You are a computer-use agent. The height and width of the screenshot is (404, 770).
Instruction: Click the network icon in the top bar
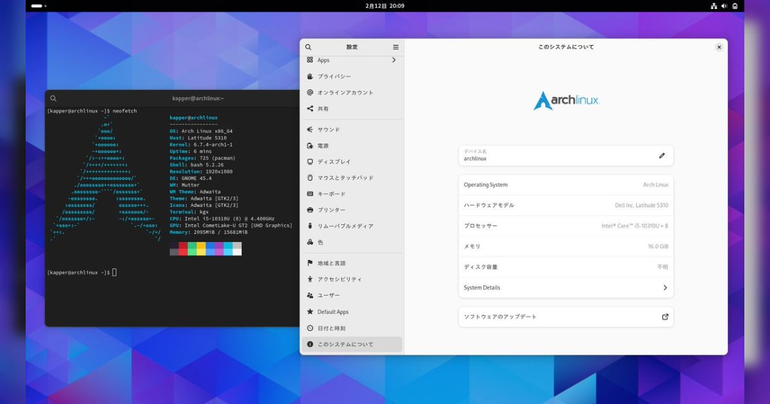[714, 5]
